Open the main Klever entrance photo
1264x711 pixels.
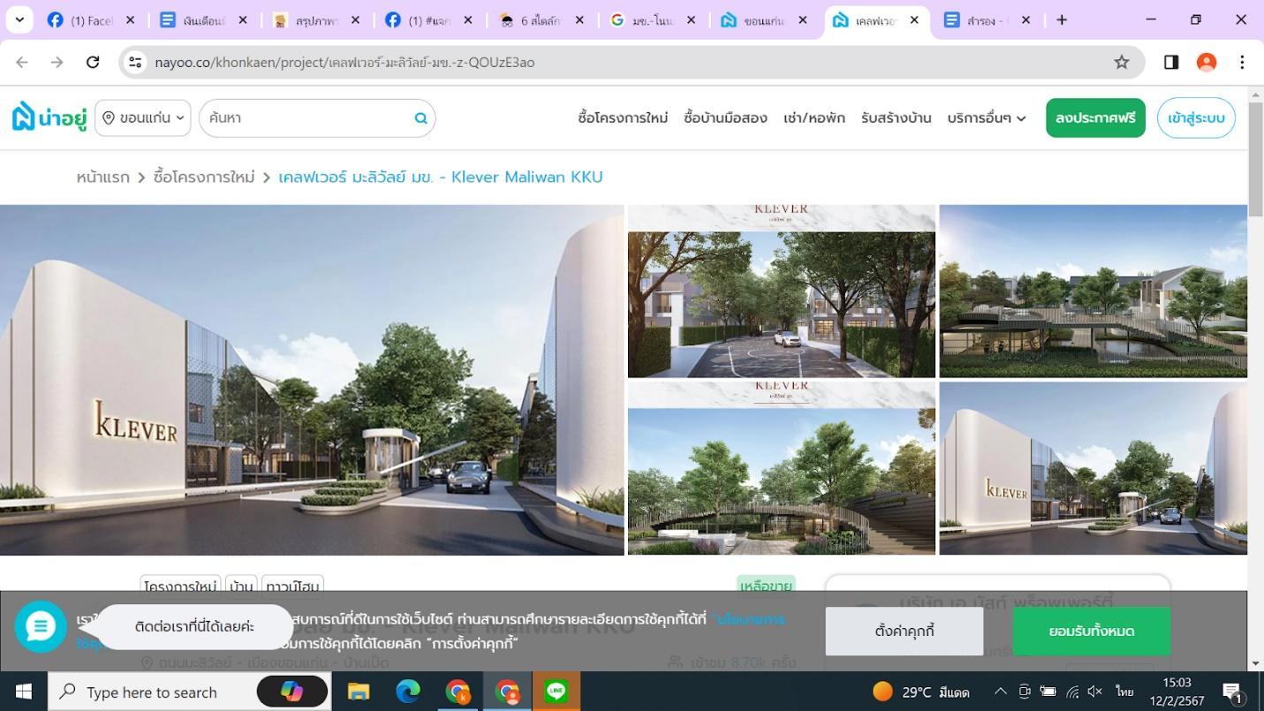pyautogui.click(x=312, y=380)
